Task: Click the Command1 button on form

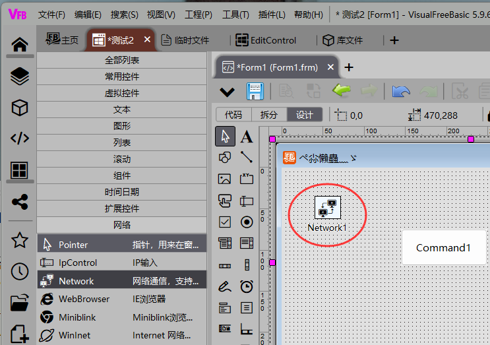Action: tap(443, 247)
